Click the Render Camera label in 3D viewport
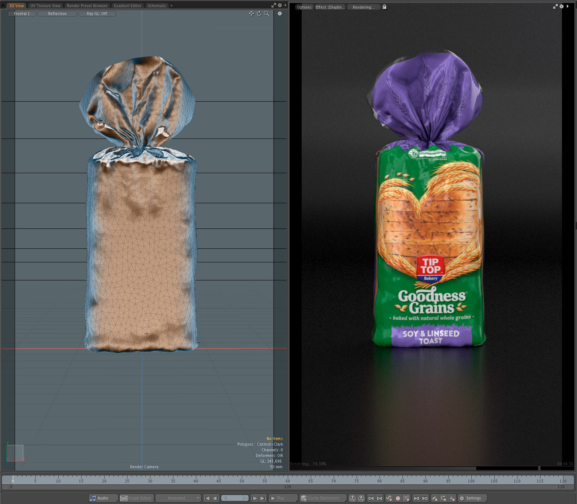 144,467
